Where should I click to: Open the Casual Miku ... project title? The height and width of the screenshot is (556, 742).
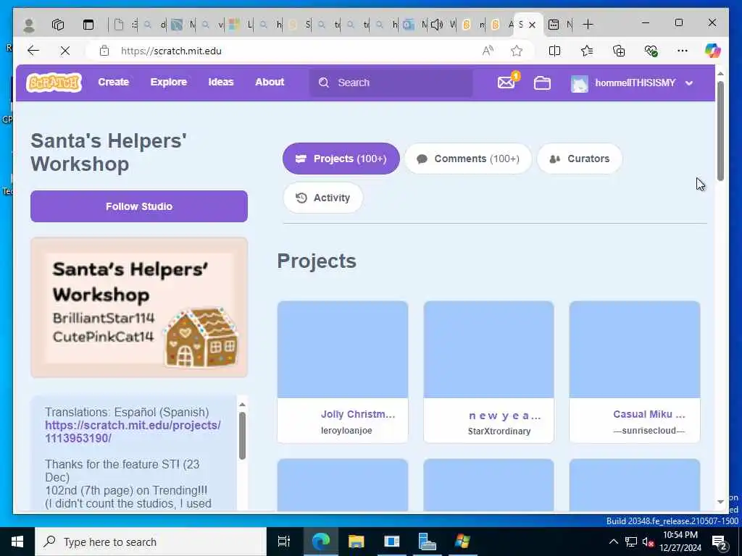pyautogui.click(x=649, y=414)
